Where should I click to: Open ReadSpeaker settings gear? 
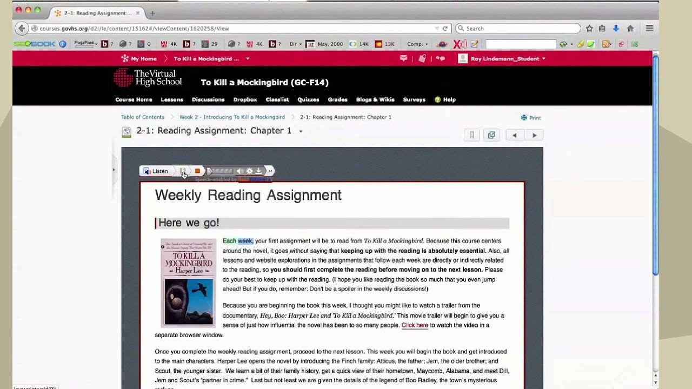tap(249, 171)
